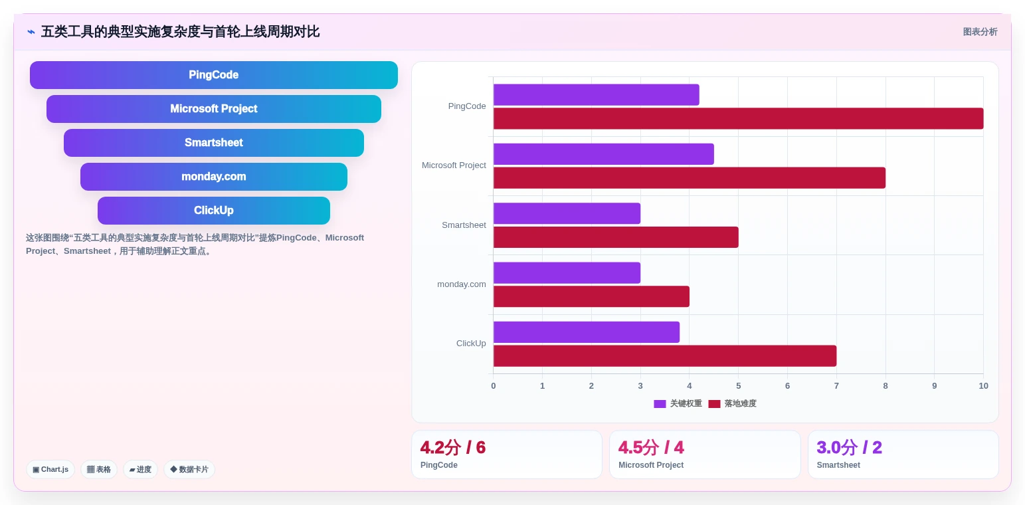Click the title 五类工具的典型实施复杂度与首轮上线周期对比
Screen dimensions: 1025x505
(180, 32)
